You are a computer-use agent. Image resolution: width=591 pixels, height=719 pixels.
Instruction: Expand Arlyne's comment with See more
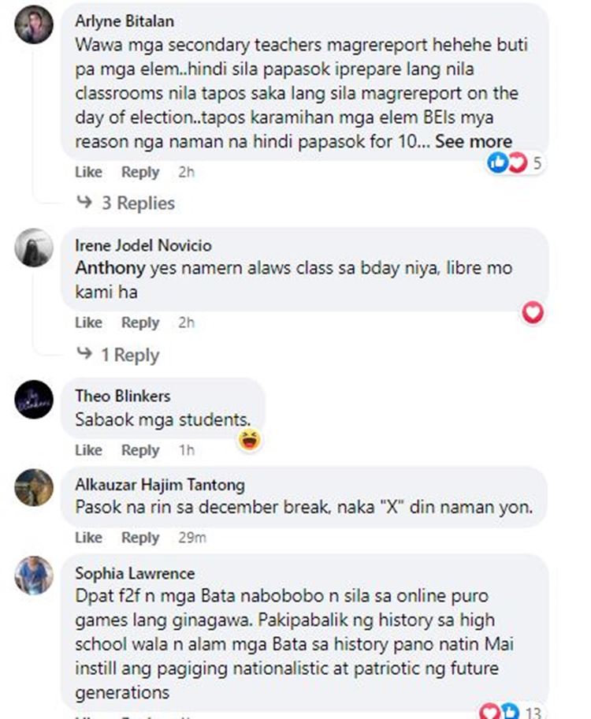point(473,141)
